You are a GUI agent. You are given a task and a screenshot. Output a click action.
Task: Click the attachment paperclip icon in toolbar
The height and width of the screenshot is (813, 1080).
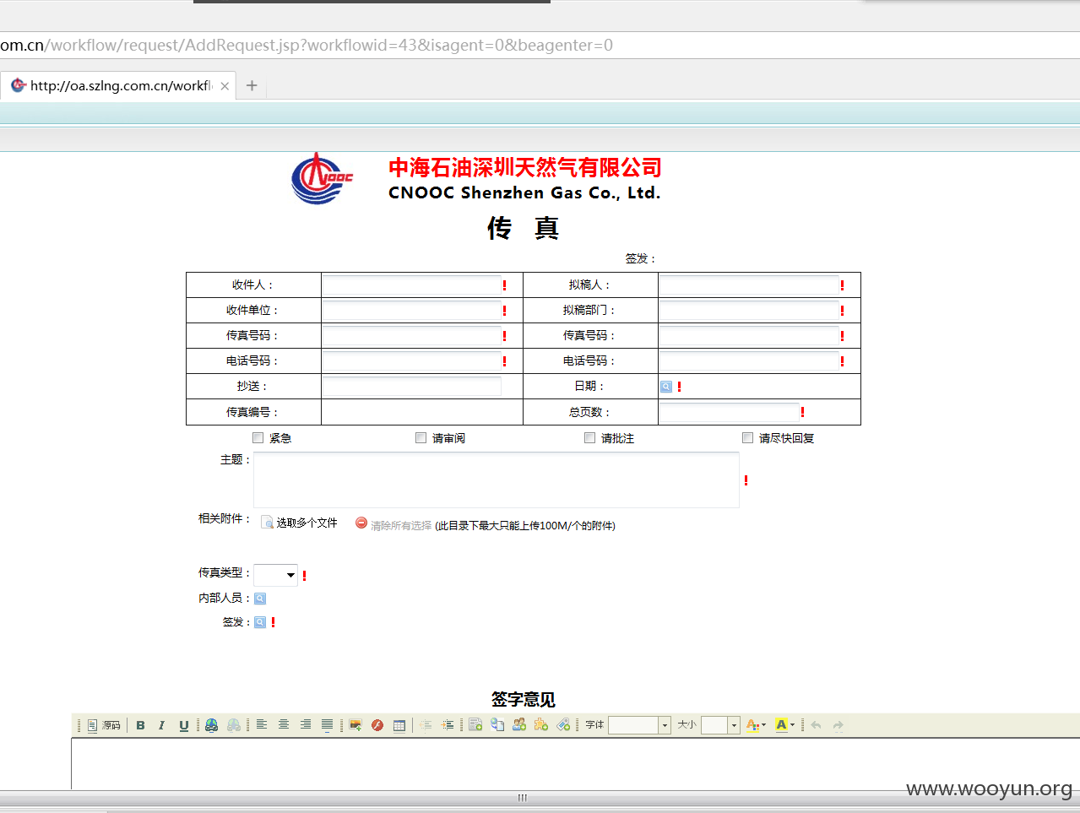click(563, 725)
